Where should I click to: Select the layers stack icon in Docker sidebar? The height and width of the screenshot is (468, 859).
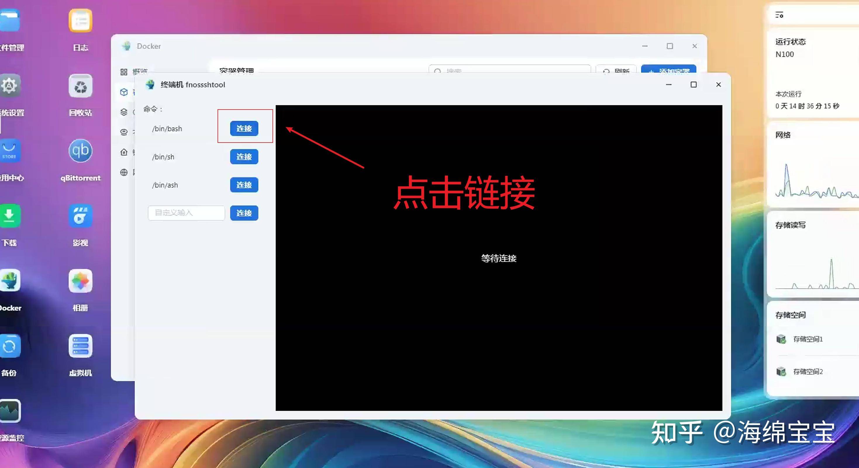coord(124,112)
